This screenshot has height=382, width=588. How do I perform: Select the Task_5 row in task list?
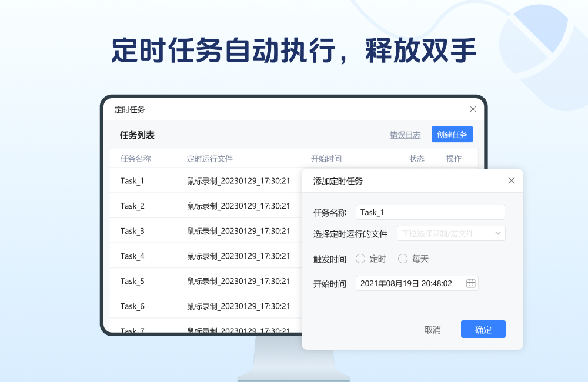point(132,281)
